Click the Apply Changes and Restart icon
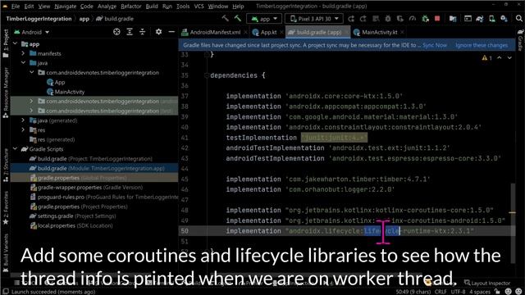525x295 pixels. [x=363, y=19]
